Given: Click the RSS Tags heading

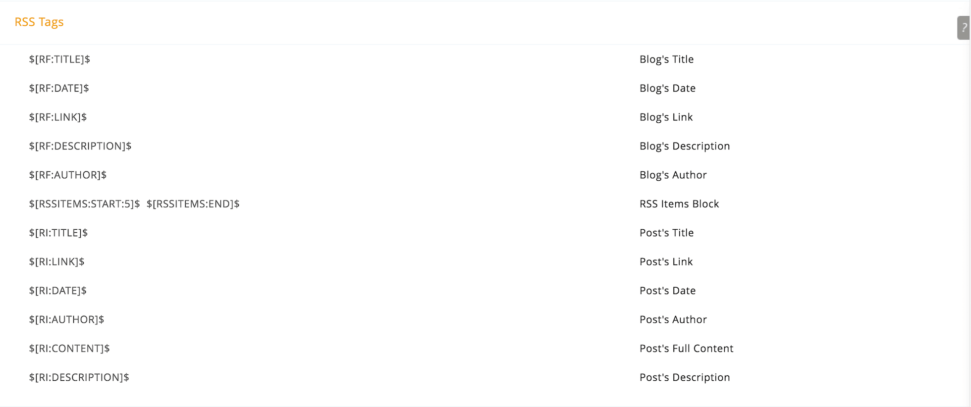Looking at the screenshot, I should point(39,22).
